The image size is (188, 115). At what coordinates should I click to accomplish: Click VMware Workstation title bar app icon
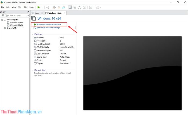[x=2, y=2]
